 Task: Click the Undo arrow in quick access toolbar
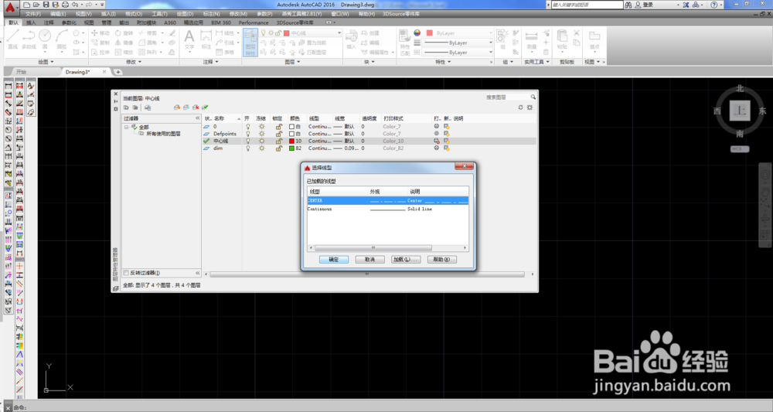pyautogui.click(x=75, y=5)
